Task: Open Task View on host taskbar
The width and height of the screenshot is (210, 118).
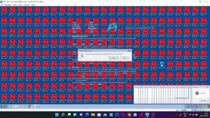Action: coord(69,115)
